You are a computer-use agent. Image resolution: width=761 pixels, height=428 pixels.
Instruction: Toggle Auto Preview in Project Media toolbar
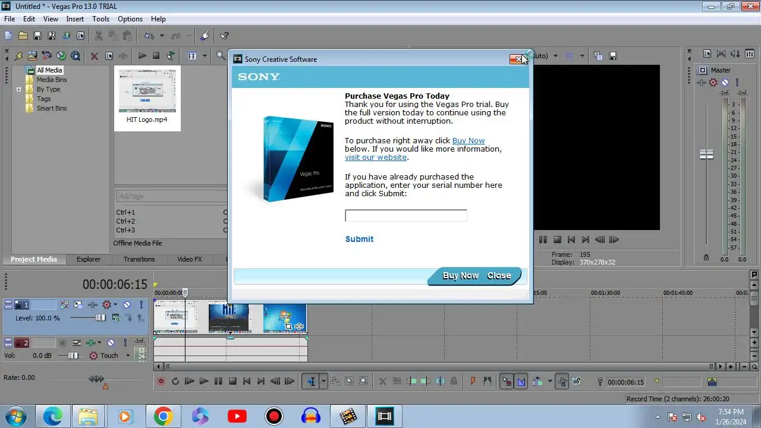(171, 56)
